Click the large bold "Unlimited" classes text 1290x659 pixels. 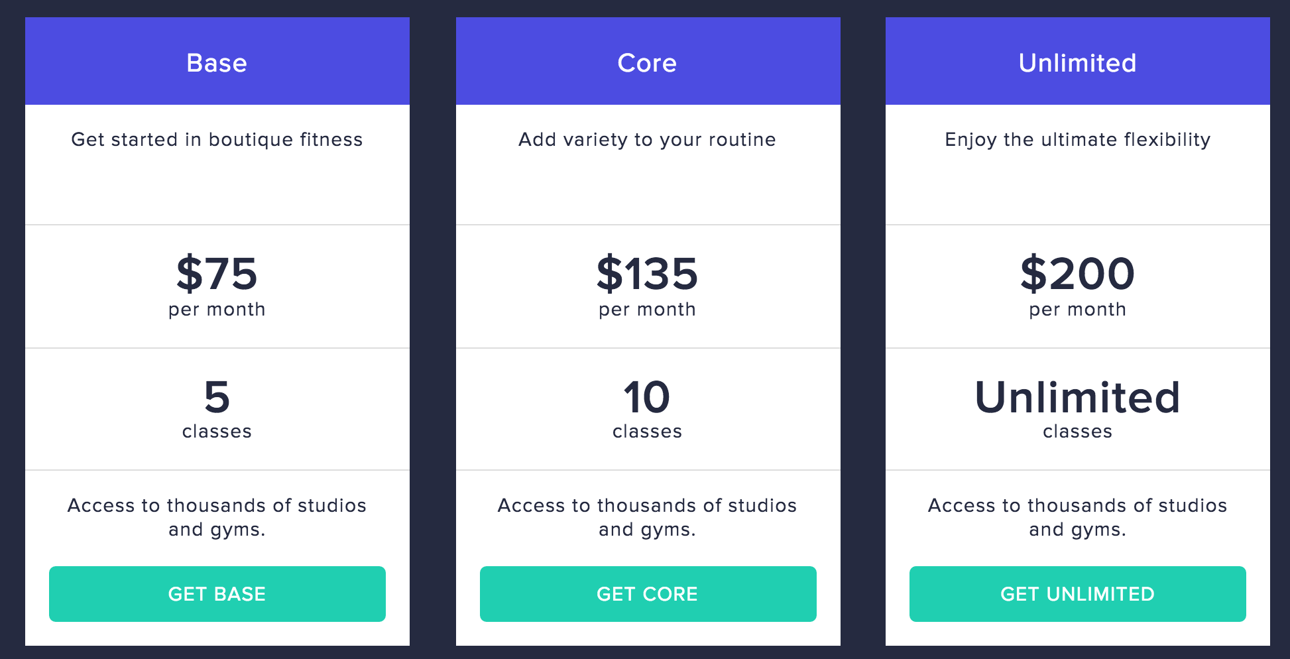[x=1077, y=397]
